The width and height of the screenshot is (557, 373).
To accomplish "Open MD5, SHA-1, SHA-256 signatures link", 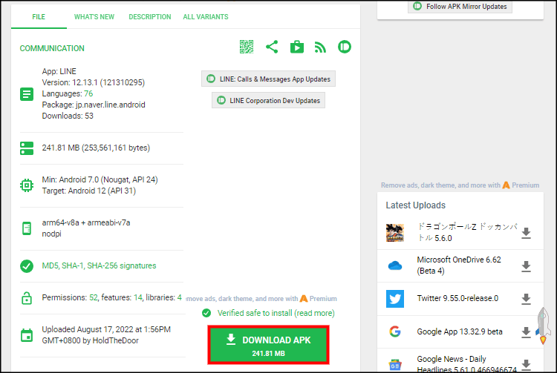I will (x=99, y=265).
